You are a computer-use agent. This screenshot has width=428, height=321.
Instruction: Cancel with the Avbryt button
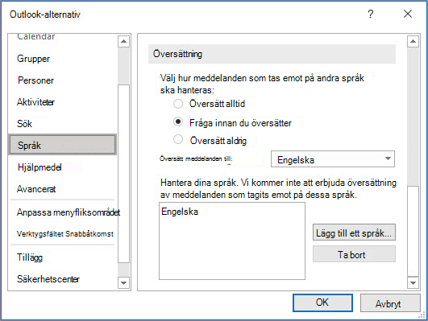390,303
